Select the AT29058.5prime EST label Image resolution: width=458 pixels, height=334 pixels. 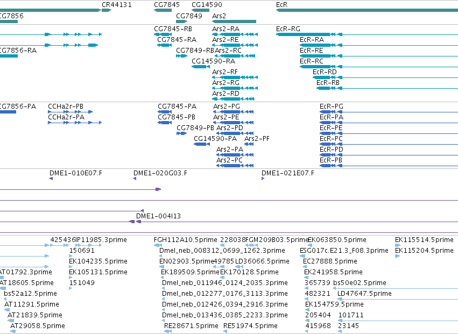tap(37, 326)
